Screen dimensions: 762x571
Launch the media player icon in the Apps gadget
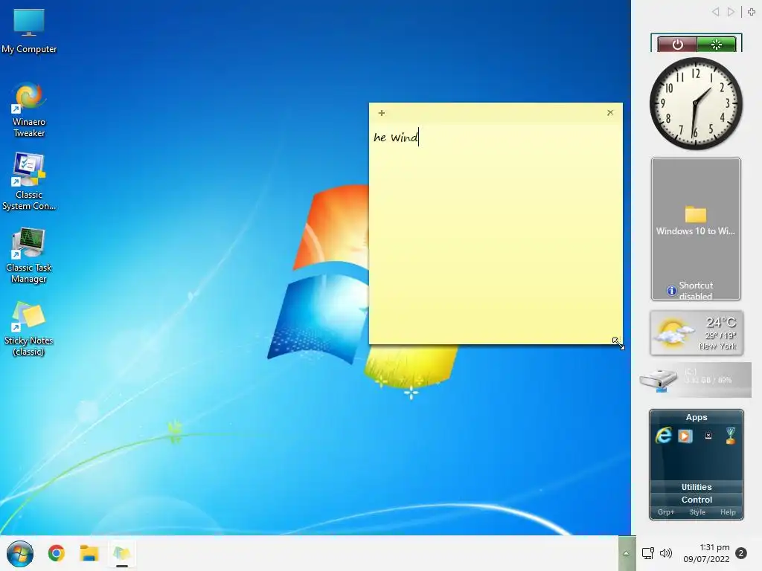tap(685, 436)
